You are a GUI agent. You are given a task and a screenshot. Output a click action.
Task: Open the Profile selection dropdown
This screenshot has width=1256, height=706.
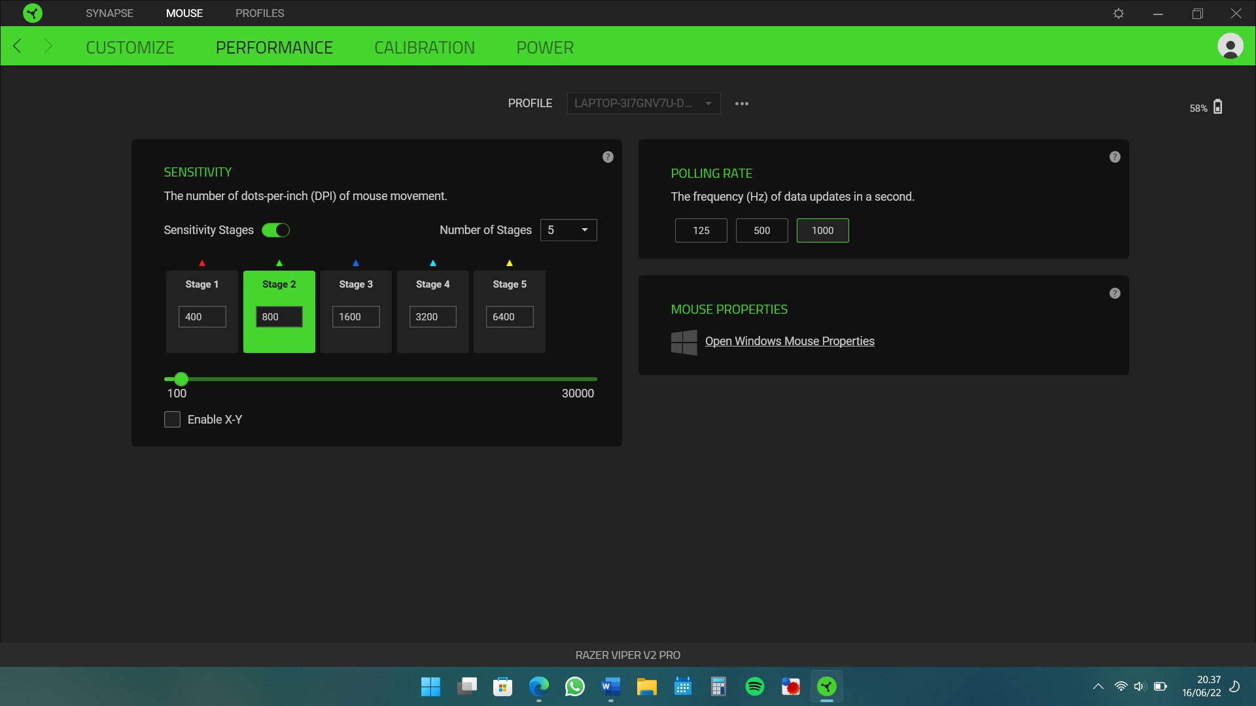point(643,103)
